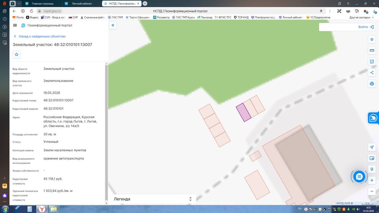Open the round chat support widget
This screenshot has width=379, height=213.
(x=359, y=177)
